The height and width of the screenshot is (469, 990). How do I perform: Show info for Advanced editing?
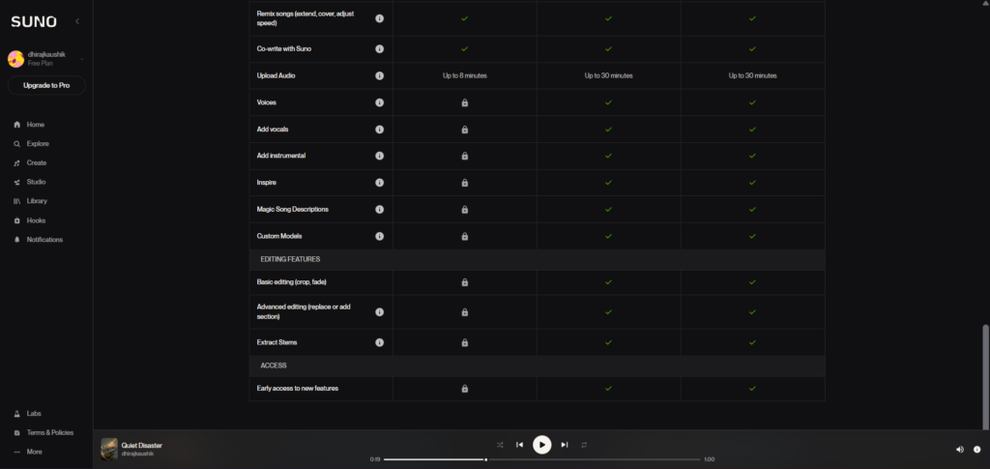tap(379, 311)
